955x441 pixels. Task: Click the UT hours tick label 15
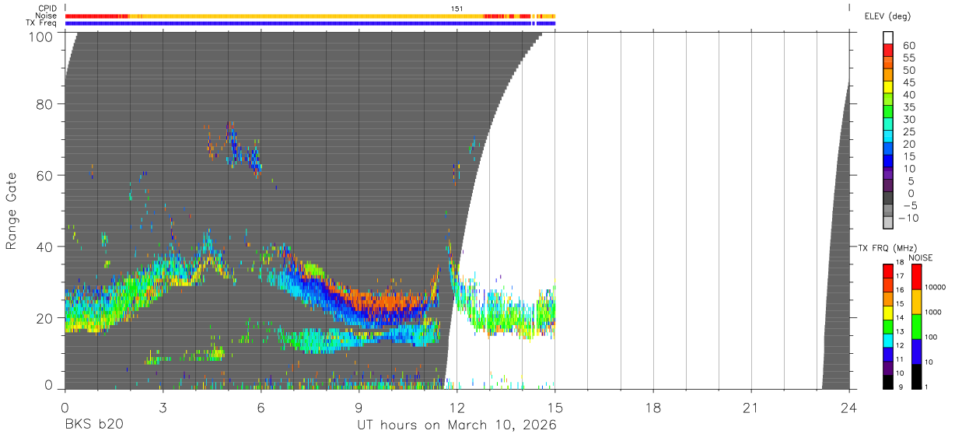(x=554, y=408)
